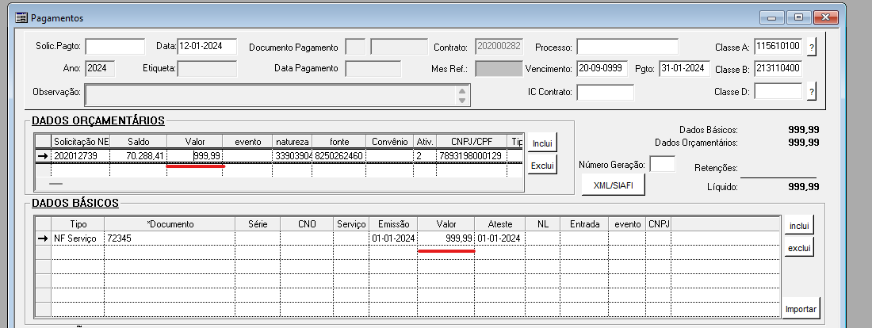Click the Processo input field

point(627,47)
